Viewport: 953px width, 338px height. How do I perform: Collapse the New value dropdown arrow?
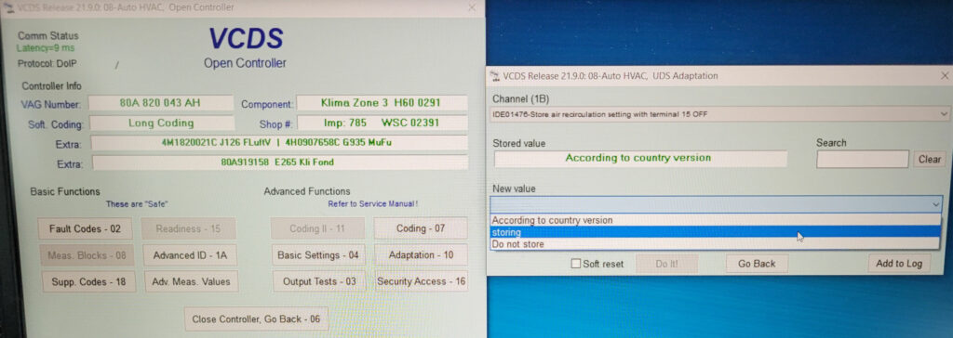point(936,204)
